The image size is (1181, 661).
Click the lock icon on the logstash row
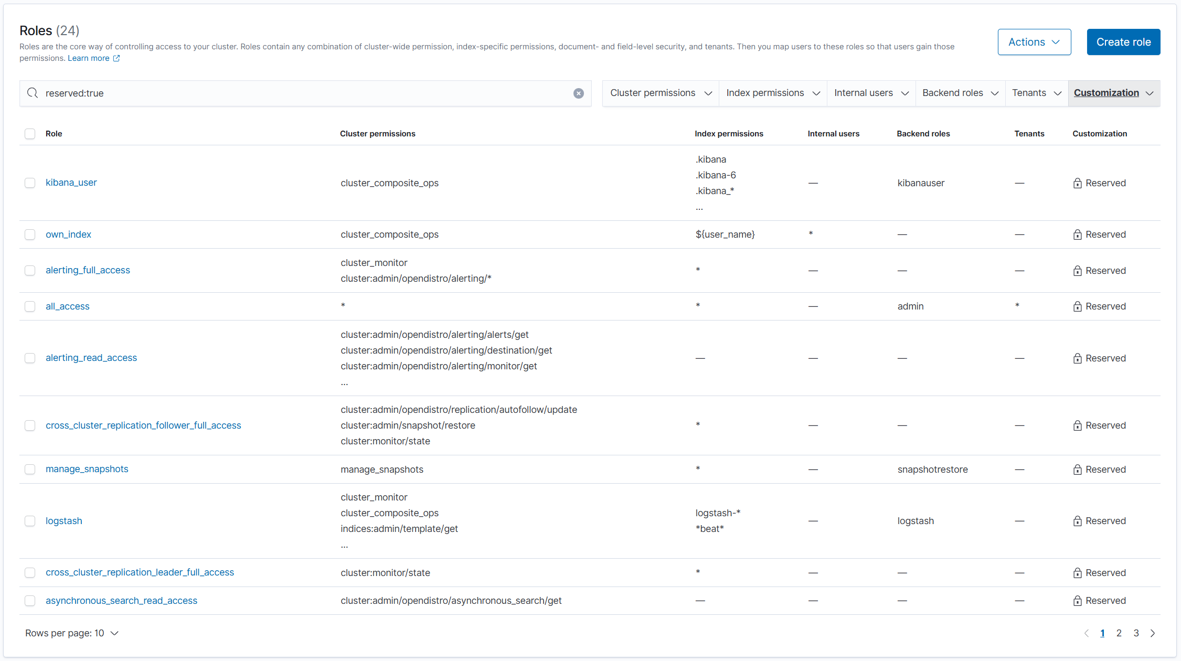pyautogui.click(x=1077, y=521)
